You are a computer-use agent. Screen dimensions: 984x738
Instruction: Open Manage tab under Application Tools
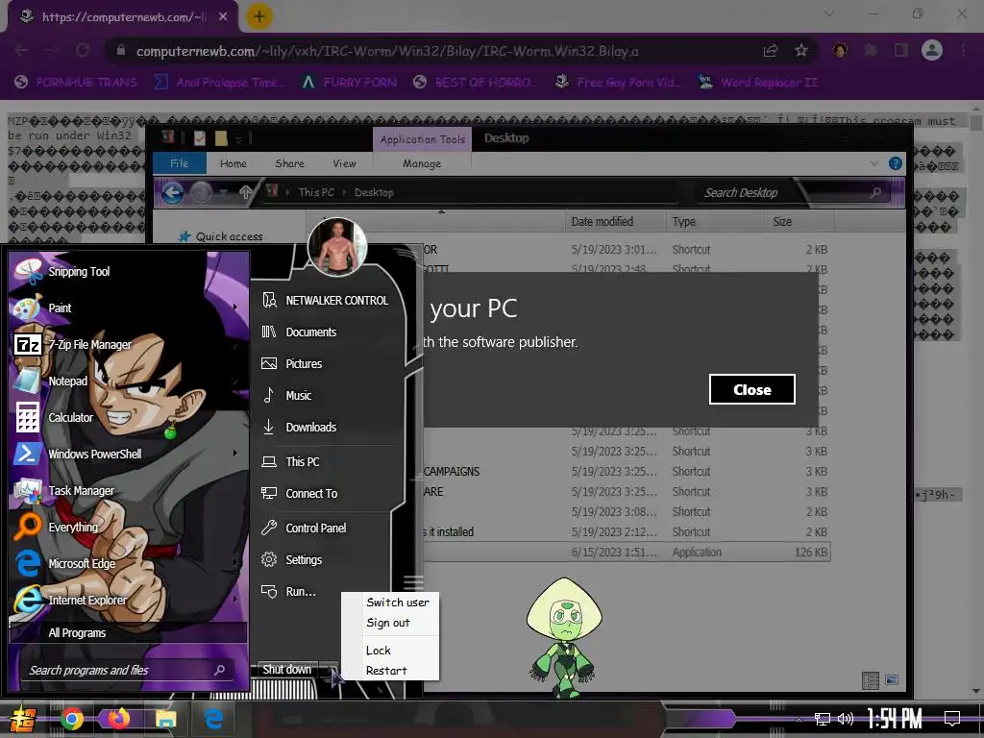coord(422,163)
